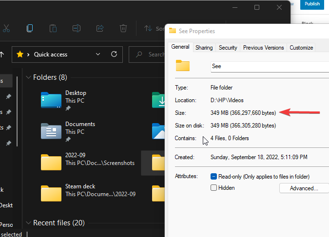
Task: Click the Location D:\HP\Videos text
Action: point(227,100)
